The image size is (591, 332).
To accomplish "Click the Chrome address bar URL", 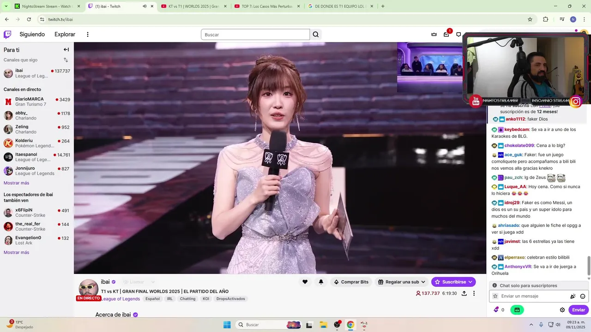I will (60, 19).
